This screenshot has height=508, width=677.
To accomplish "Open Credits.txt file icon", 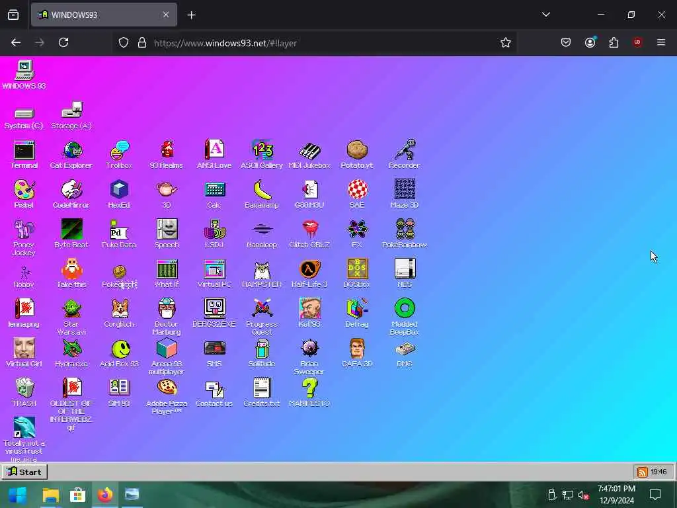I will coord(262,388).
